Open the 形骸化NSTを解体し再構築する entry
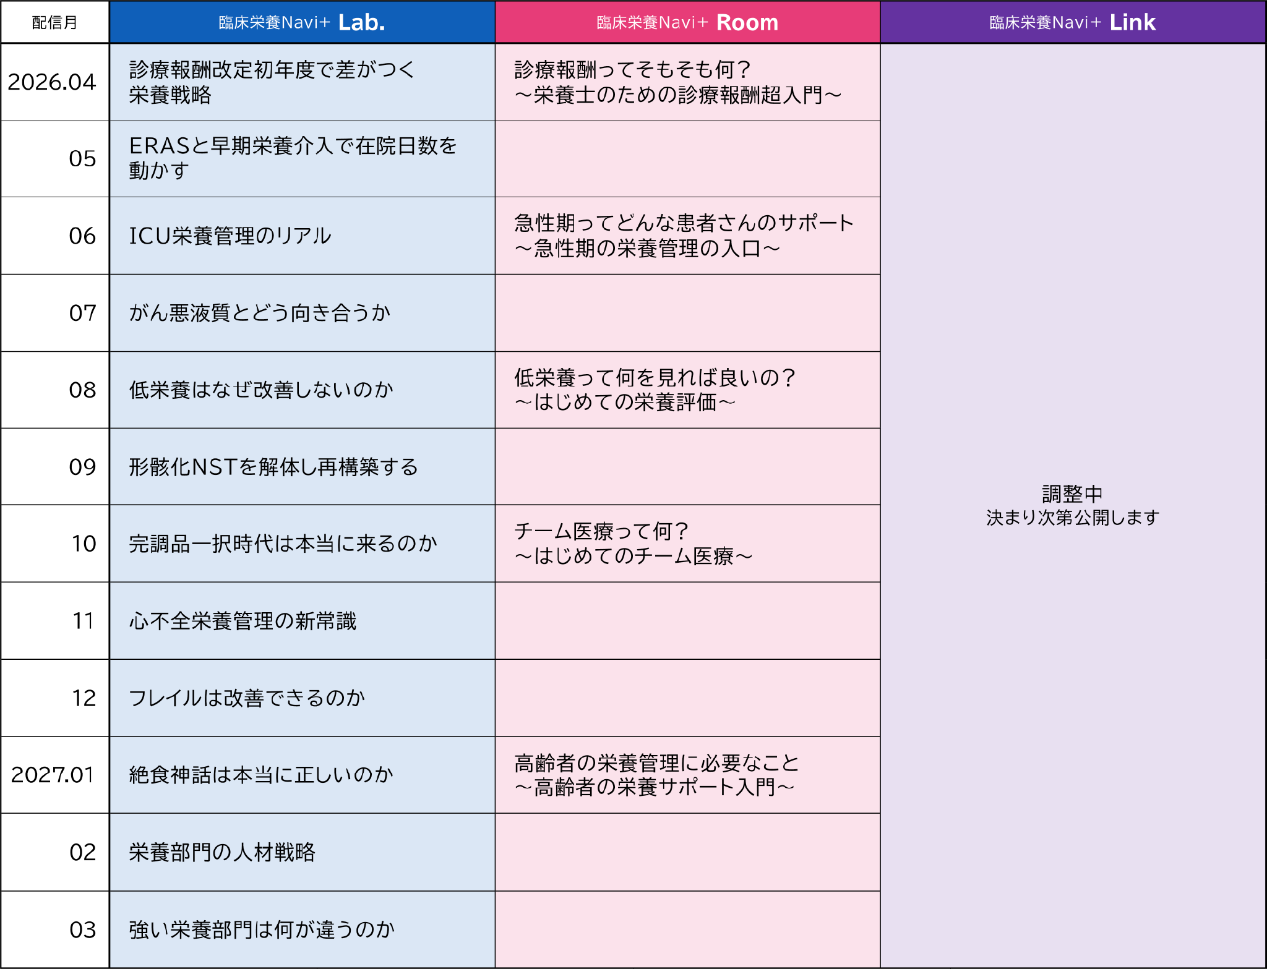 tap(273, 467)
